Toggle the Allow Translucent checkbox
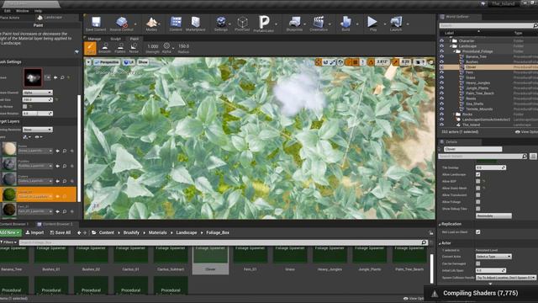The image size is (538, 303). click(x=478, y=195)
